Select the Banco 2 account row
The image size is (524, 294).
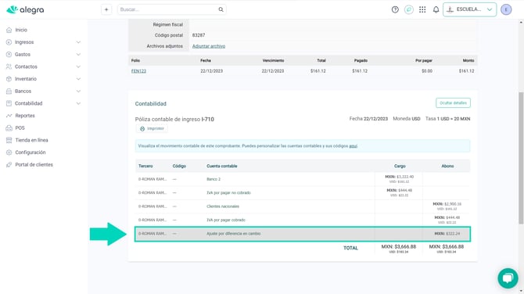point(303,179)
